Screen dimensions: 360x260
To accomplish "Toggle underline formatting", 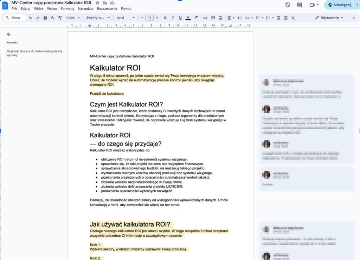I will pos(180,18).
